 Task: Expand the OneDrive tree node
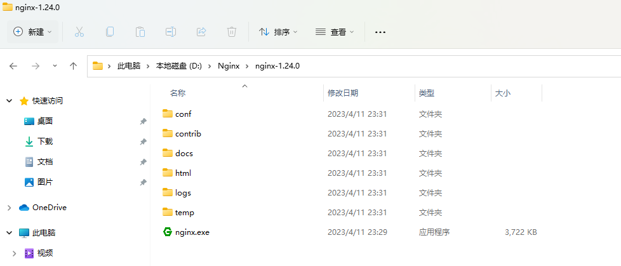coord(9,208)
